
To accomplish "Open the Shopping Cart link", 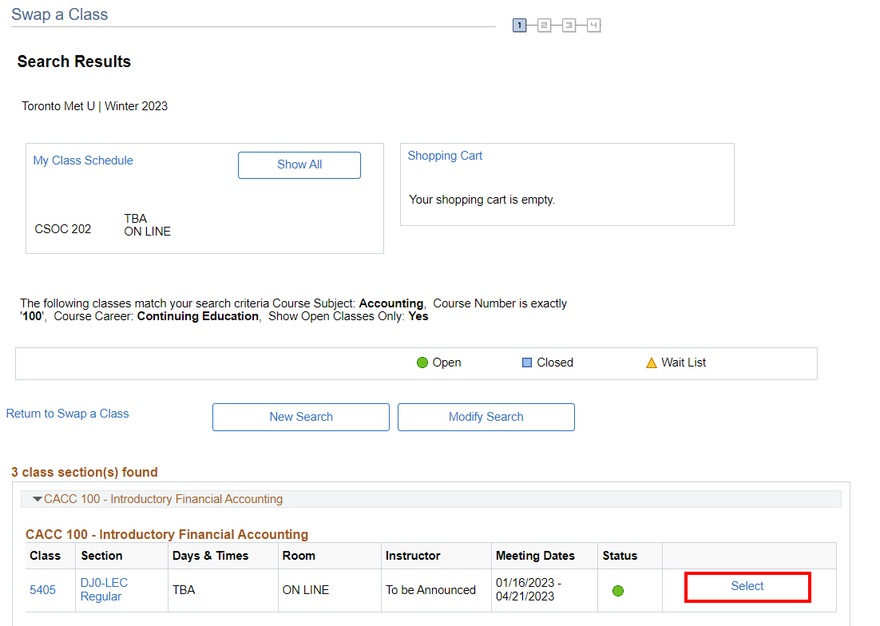I will tap(445, 156).
